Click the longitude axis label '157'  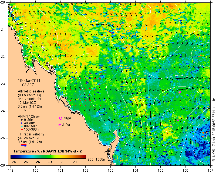211,171
